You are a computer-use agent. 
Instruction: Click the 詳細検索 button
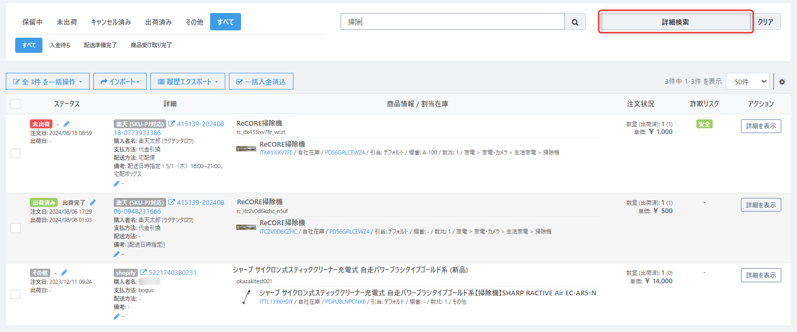pyautogui.click(x=675, y=22)
